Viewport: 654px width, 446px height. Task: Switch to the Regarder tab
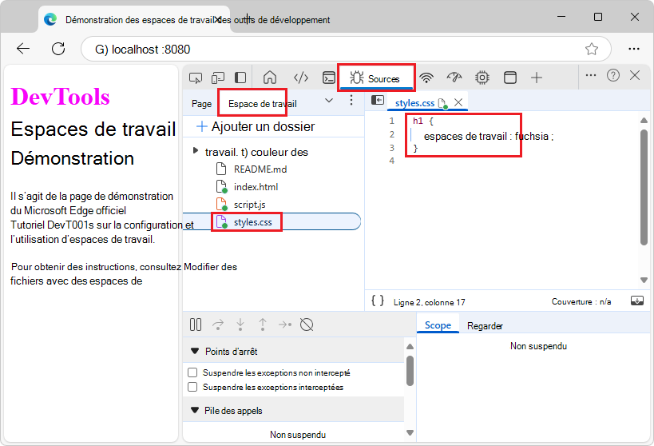coord(485,326)
